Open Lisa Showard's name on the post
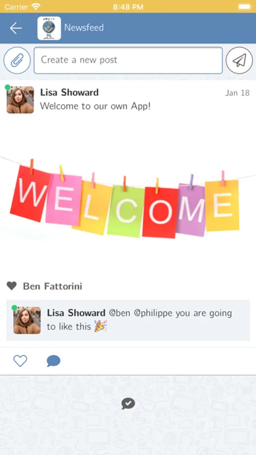Image resolution: width=256 pixels, height=455 pixels. click(69, 93)
